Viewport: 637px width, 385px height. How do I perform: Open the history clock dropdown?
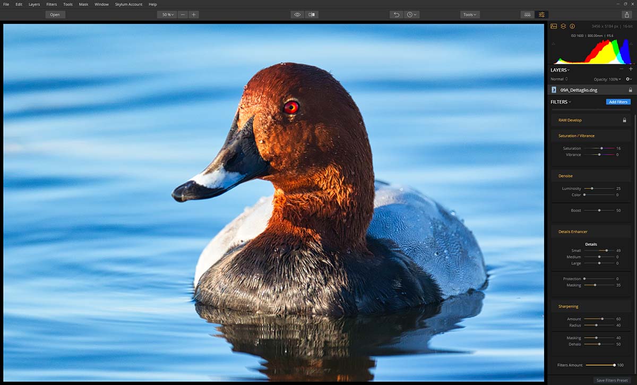point(412,14)
